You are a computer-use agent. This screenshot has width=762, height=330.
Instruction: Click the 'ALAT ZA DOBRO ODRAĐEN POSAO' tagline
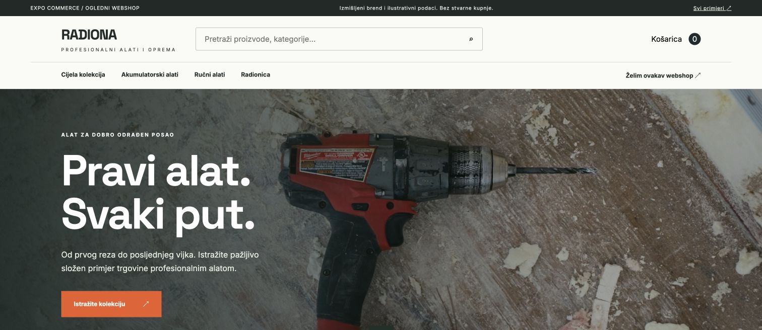pos(117,135)
